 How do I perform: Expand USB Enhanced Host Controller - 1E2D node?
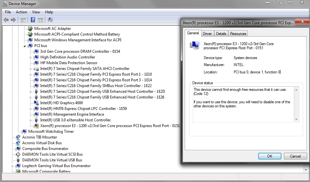pyautogui.click(x=31, y=92)
